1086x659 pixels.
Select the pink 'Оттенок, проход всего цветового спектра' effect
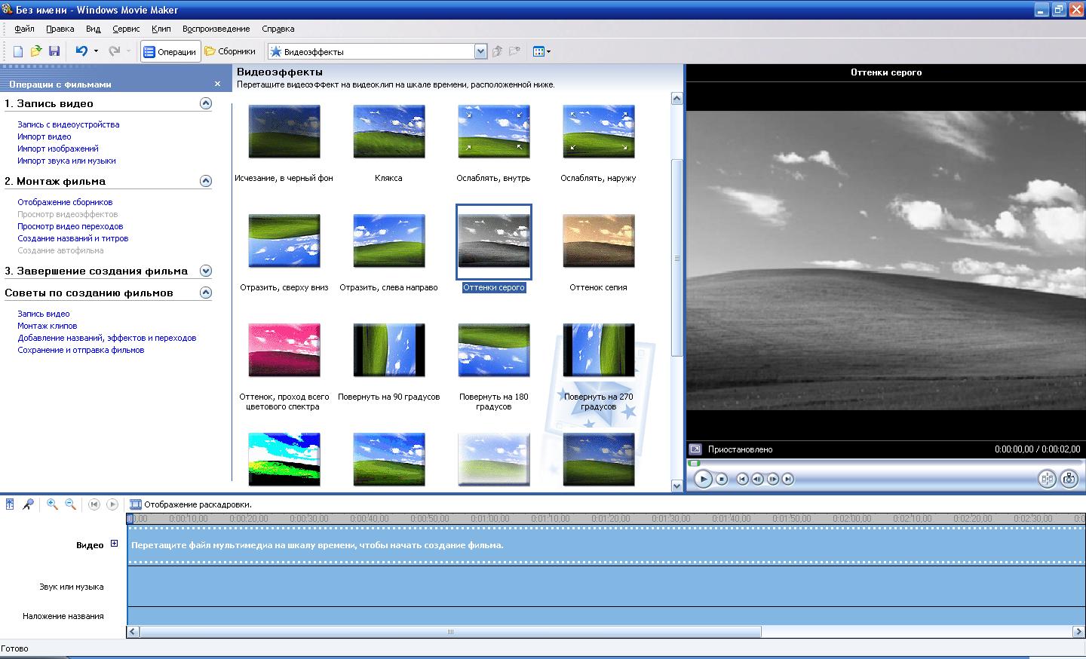pos(284,351)
